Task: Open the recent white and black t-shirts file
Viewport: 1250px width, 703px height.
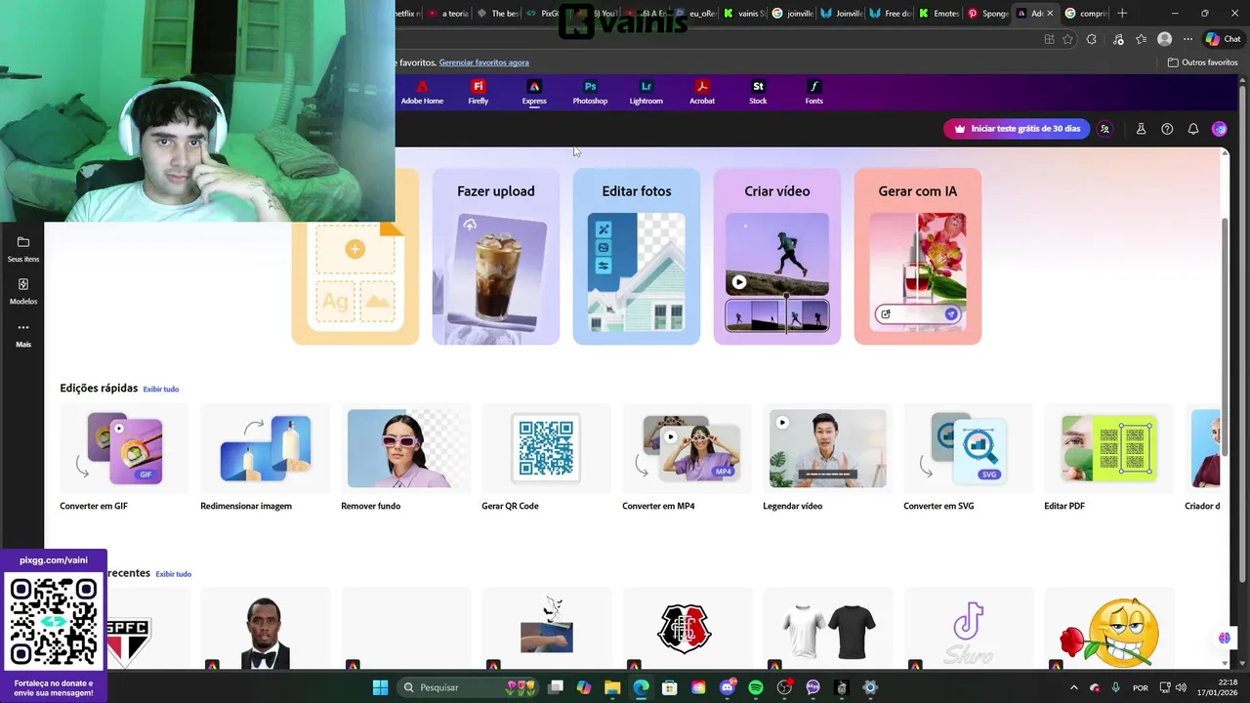Action: point(828,630)
